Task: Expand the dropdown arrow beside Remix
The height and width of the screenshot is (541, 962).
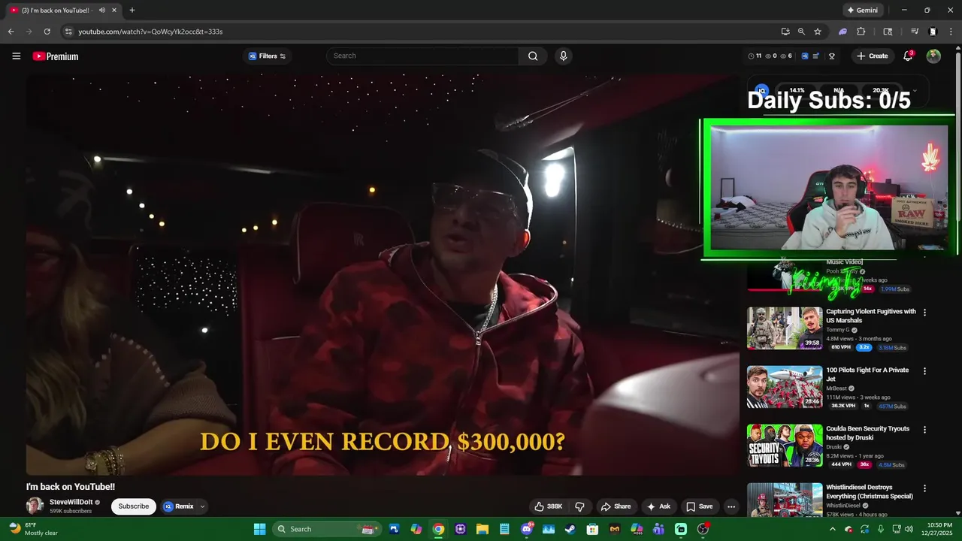Action: click(x=202, y=506)
